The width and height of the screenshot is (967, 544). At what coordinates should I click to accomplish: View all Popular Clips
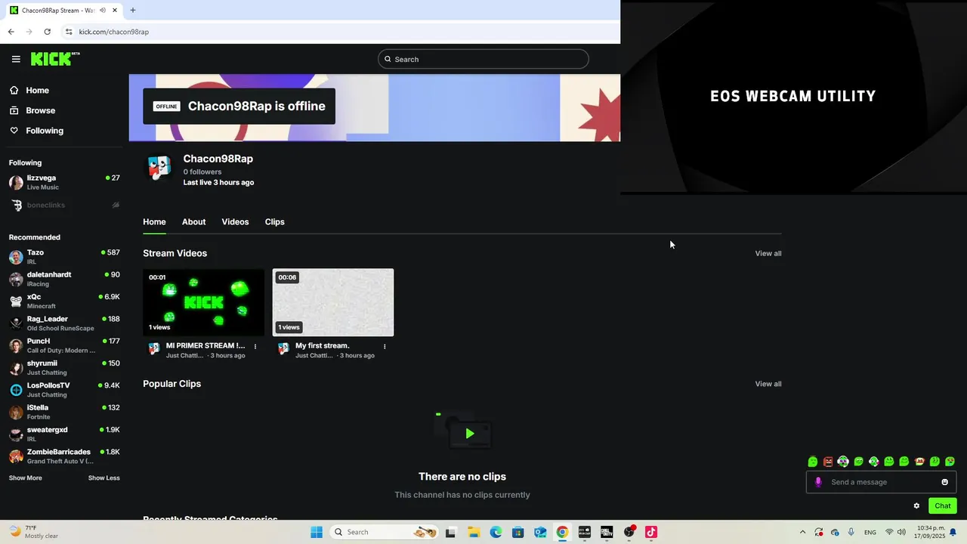coord(768,384)
